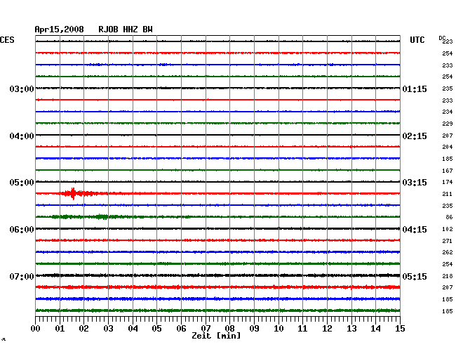Select the station label RJOB HHZ BW
The height and width of the screenshot is (347, 456).
click(x=126, y=30)
